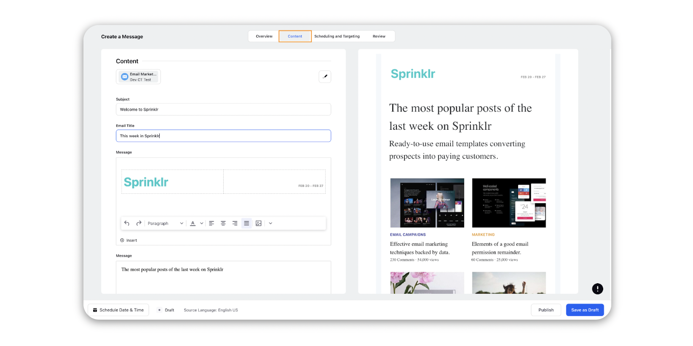
Task: Click the pencil edit icon in Content
Action: click(325, 77)
